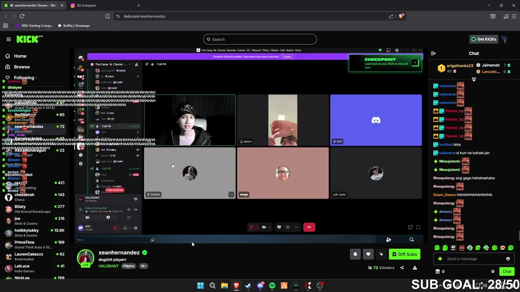Click the Kick search box
This screenshot has height=292, width=520.
click(260, 39)
